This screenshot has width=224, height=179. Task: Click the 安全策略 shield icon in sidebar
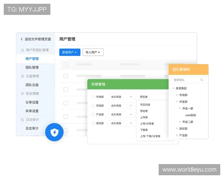point(22,94)
